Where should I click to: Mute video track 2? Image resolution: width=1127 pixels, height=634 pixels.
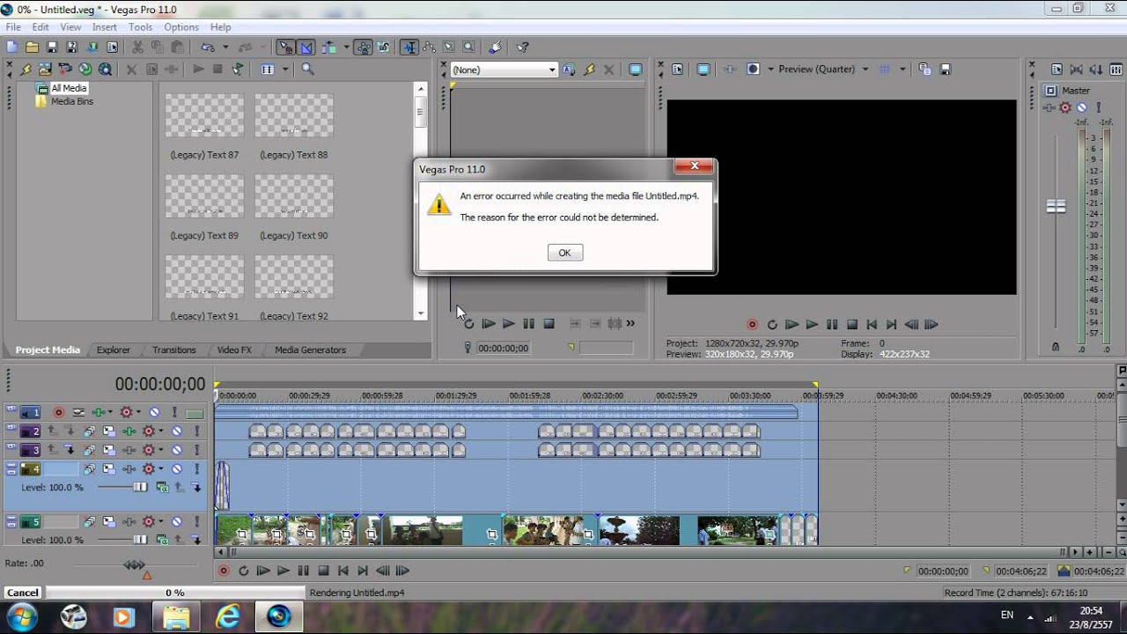click(176, 431)
